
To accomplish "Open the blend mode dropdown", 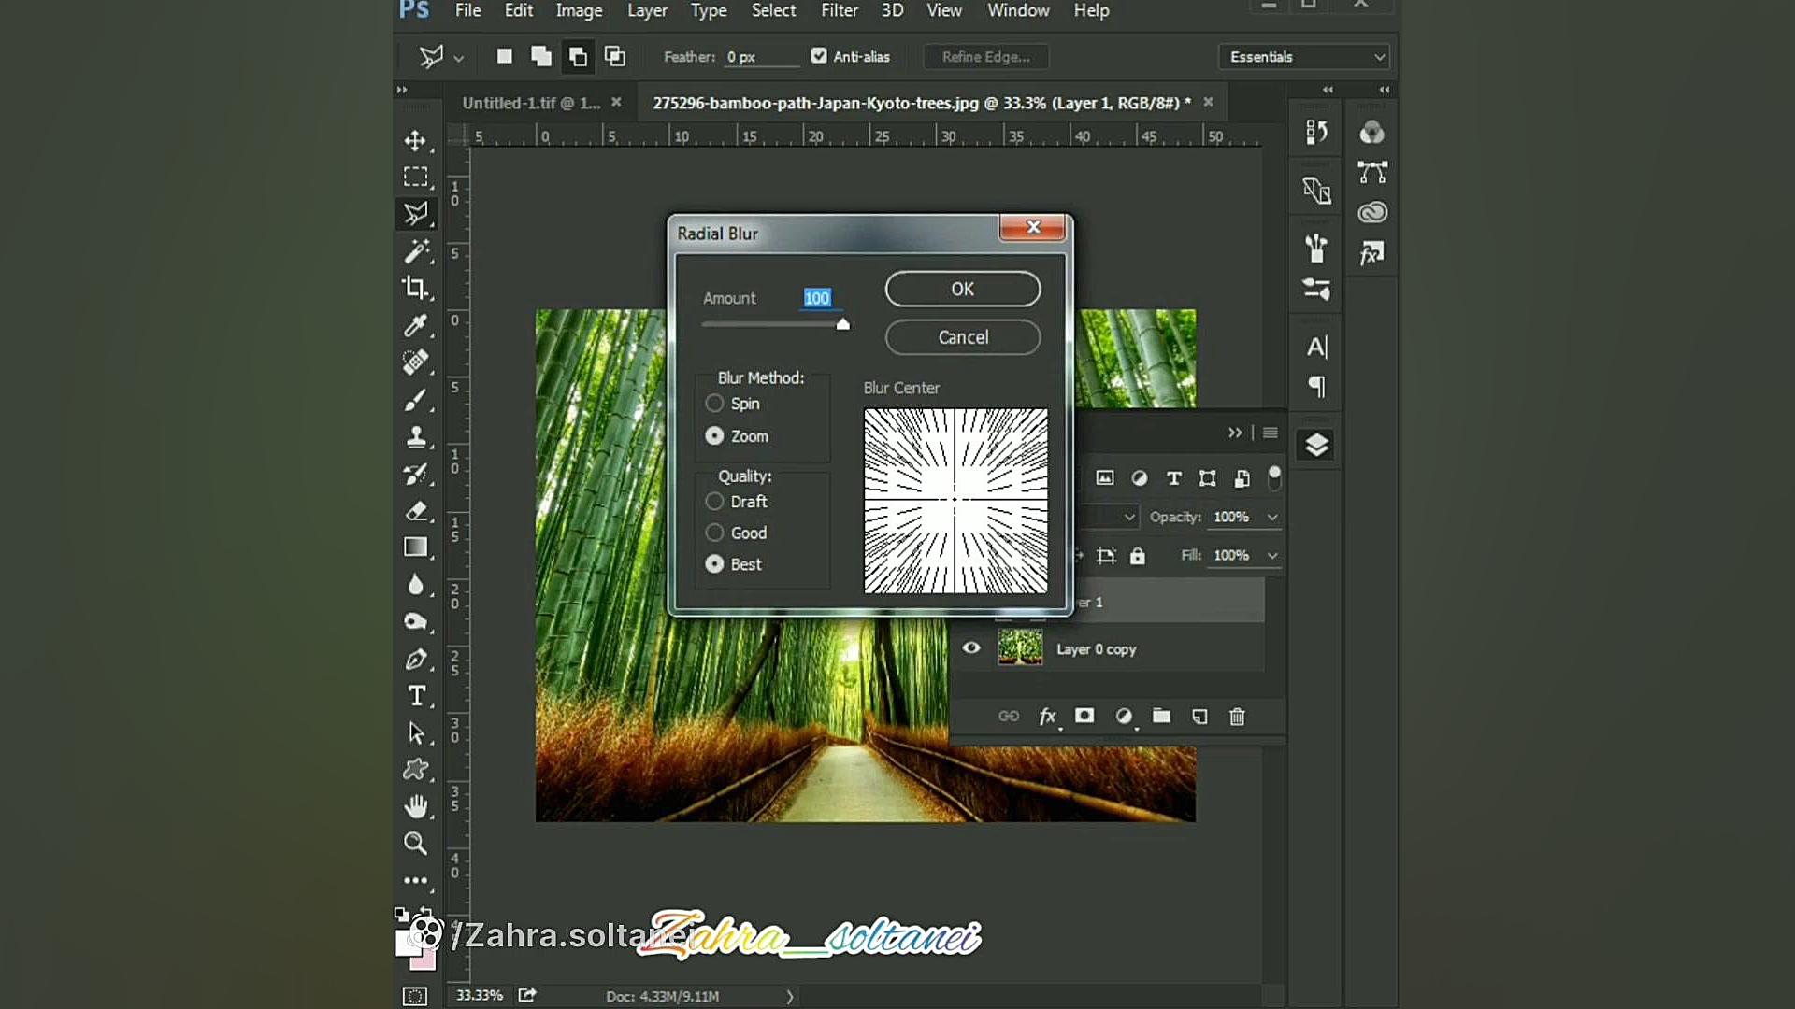I will [x=1129, y=517].
